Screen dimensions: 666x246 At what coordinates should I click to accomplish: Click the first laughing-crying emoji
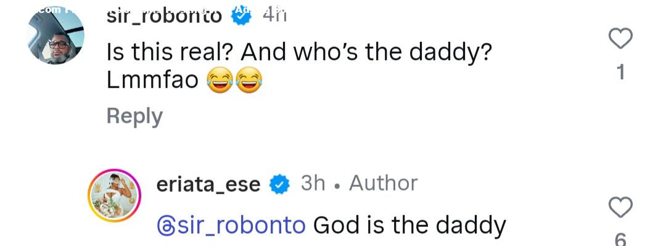[x=220, y=80]
